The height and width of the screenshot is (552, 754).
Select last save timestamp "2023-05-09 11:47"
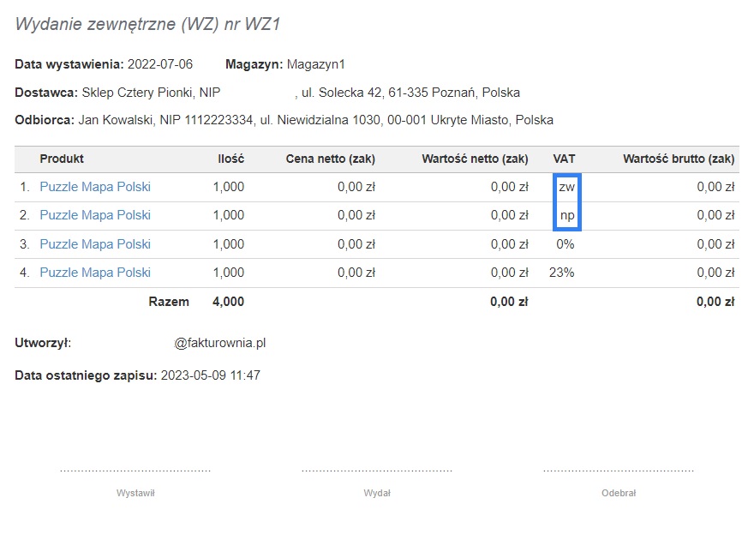click(211, 375)
